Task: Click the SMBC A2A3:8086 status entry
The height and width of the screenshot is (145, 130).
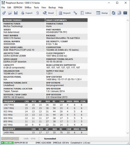Action: point(44,143)
